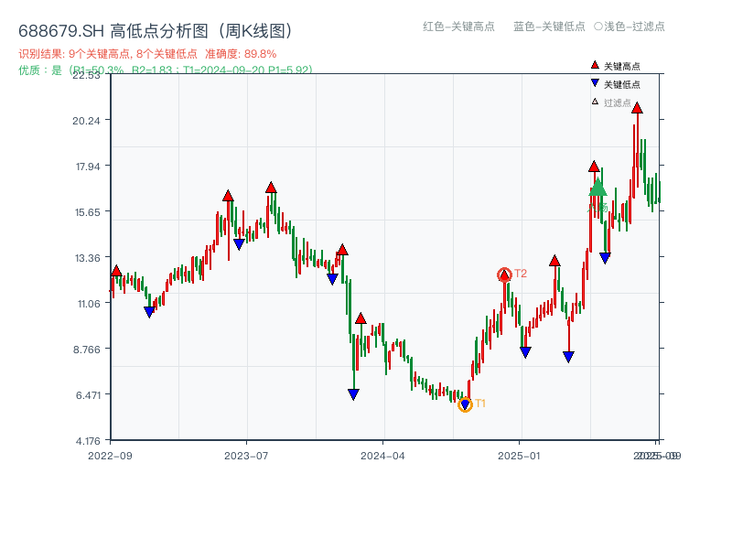Click the 2024-04 label on the x-axis

click(384, 455)
